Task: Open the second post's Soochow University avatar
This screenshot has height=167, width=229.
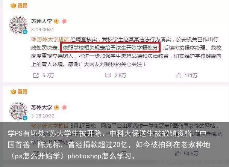Action: point(18,111)
